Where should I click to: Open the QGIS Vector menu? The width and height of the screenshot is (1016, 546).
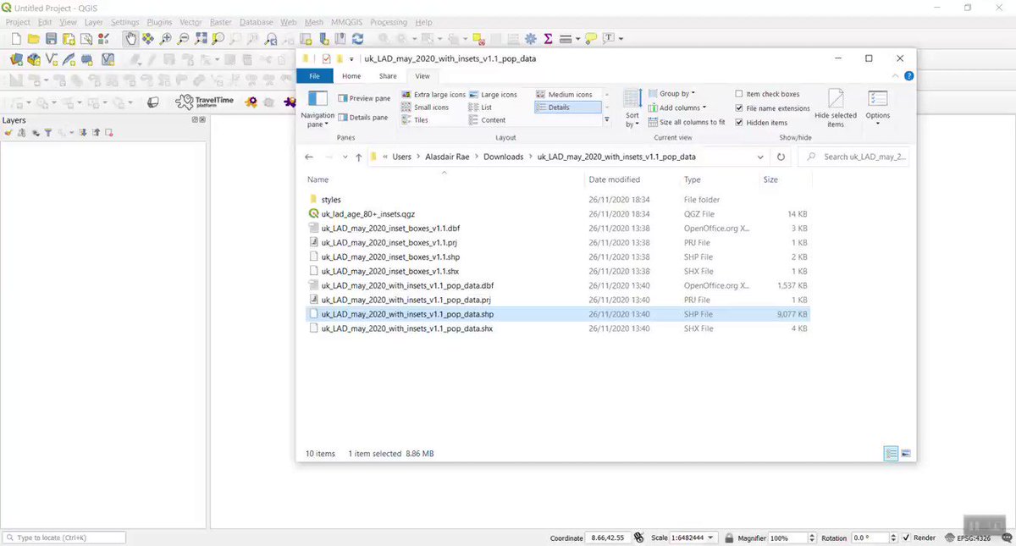click(190, 22)
